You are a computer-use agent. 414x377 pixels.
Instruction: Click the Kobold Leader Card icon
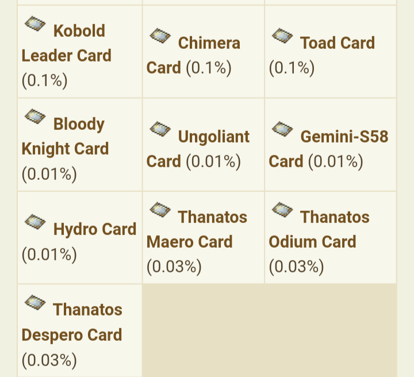coord(35,24)
